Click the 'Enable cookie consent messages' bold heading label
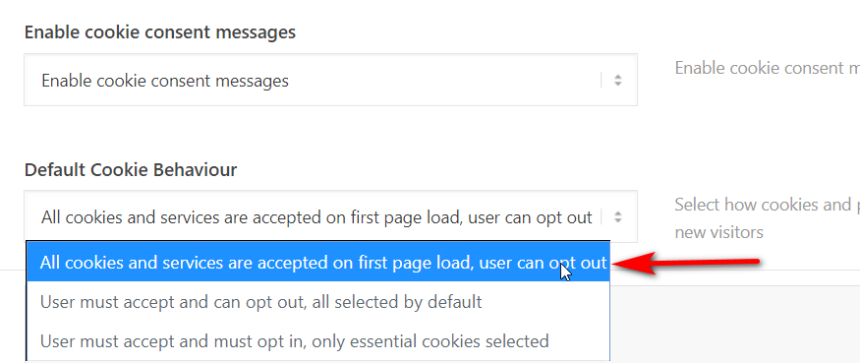 pos(160,31)
